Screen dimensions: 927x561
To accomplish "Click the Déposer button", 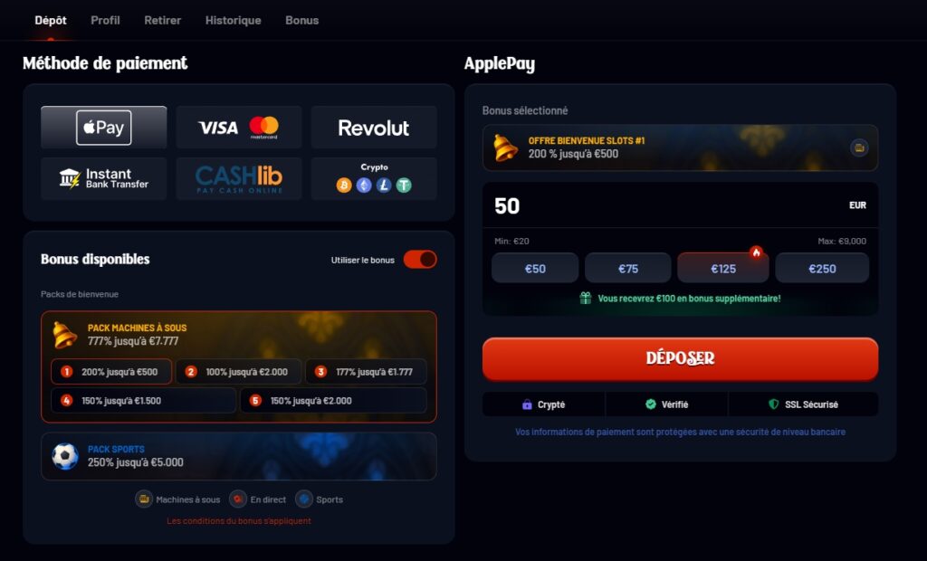I will tap(680, 358).
